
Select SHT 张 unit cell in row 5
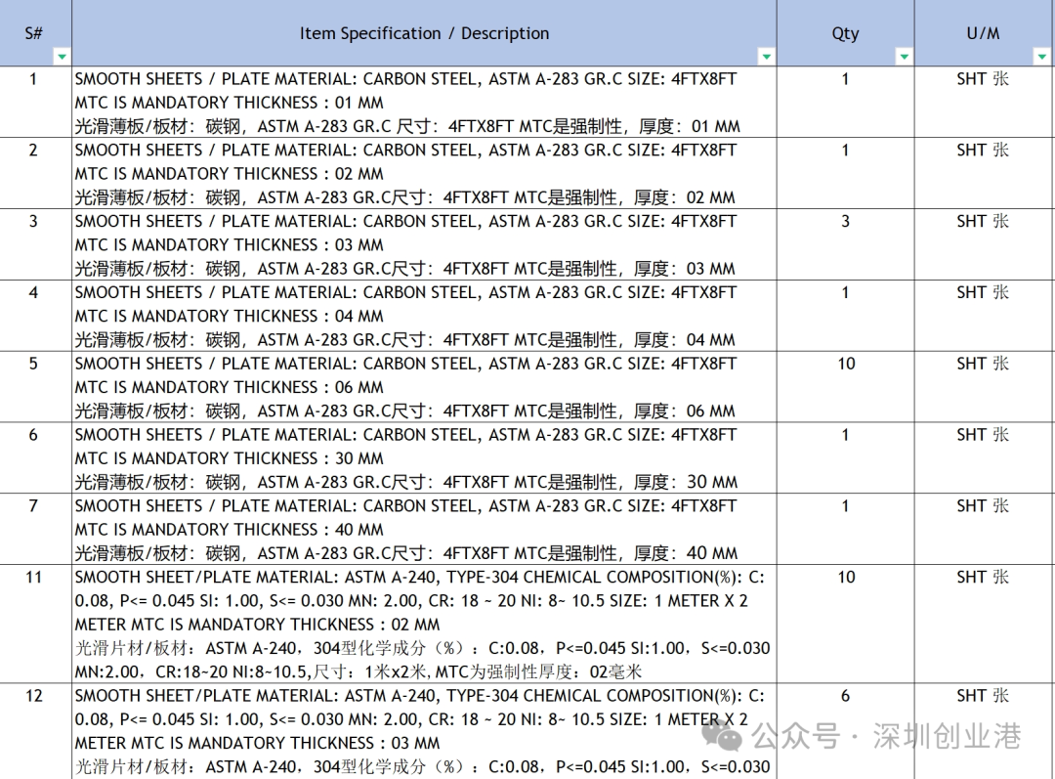click(983, 386)
